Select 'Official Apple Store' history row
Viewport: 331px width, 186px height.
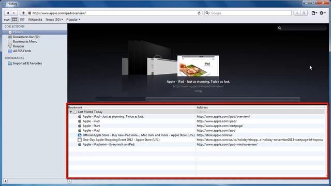197,135
